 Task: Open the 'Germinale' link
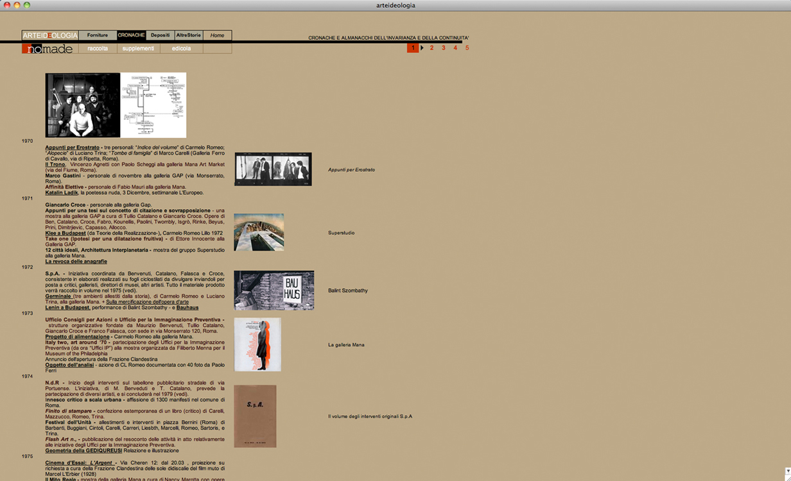(58, 296)
